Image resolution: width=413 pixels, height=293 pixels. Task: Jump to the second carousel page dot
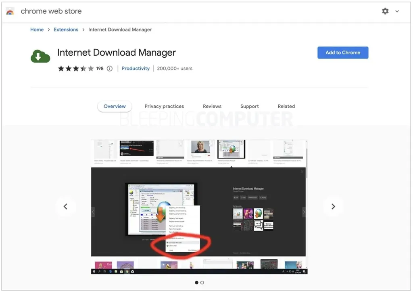(202, 283)
